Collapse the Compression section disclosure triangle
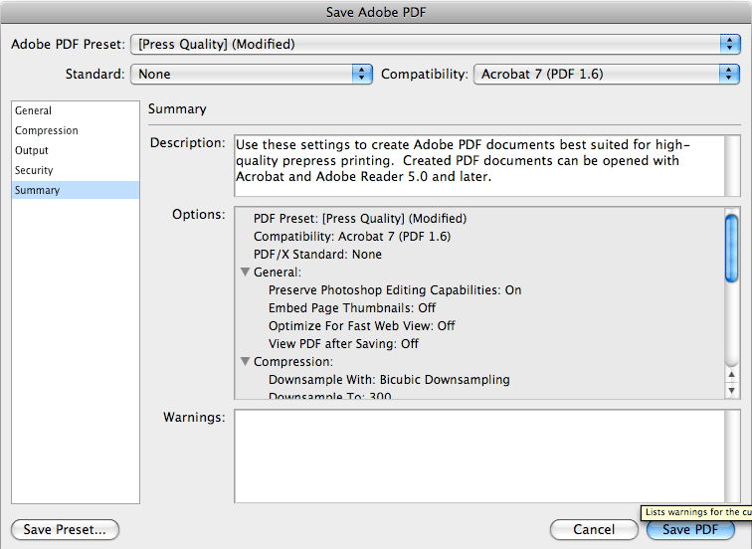The height and width of the screenshot is (549, 752). (x=245, y=362)
